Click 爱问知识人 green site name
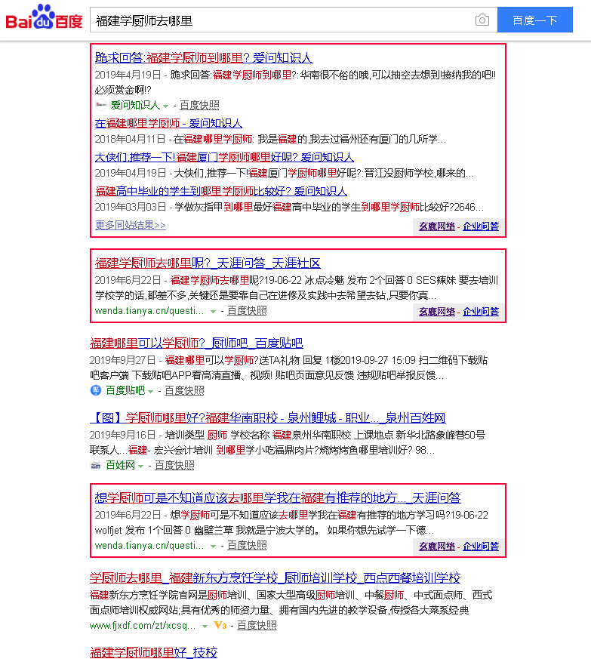This screenshot has height=659, width=591. point(135,105)
